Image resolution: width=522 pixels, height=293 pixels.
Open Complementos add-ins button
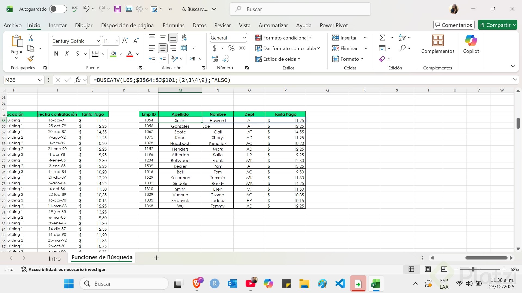(438, 44)
